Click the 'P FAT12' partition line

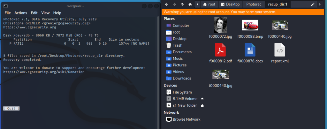click(79, 43)
